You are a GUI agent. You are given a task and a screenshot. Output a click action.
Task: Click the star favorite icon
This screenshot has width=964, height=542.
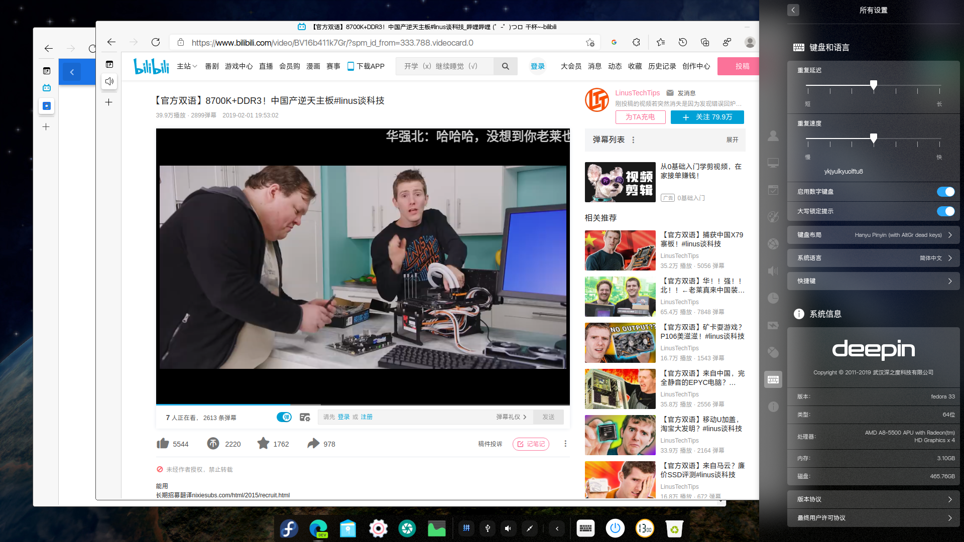click(263, 444)
